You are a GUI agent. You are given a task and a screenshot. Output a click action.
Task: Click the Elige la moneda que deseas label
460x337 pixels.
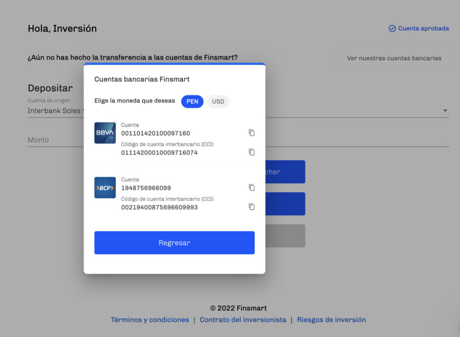(x=135, y=101)
